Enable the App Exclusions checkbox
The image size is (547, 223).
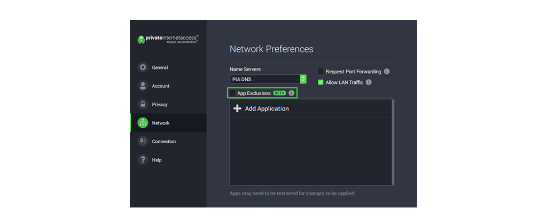232,93
